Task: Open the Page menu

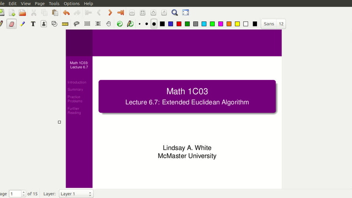Action: coord(40,3)
